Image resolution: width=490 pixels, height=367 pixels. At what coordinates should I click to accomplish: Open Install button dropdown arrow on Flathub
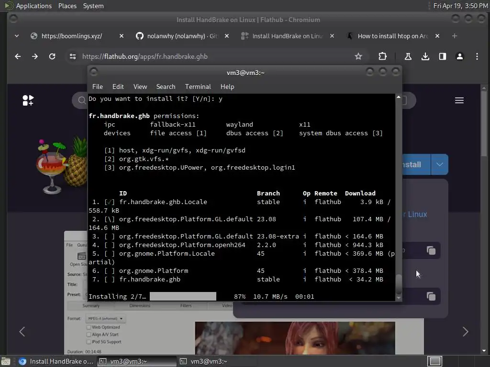point(440,164)
